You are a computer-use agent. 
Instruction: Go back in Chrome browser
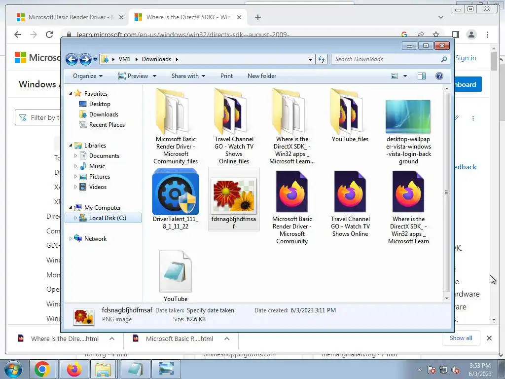(x=18, y=35)
